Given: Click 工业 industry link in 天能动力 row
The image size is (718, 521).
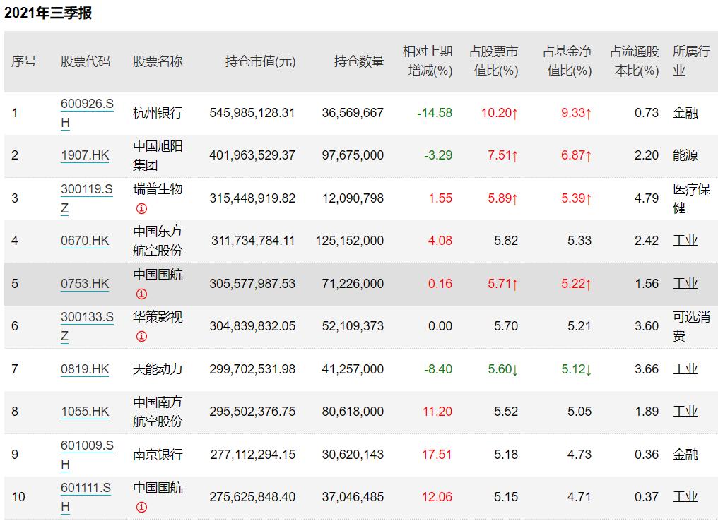Looking at the screenshot, I should [685, 369].
